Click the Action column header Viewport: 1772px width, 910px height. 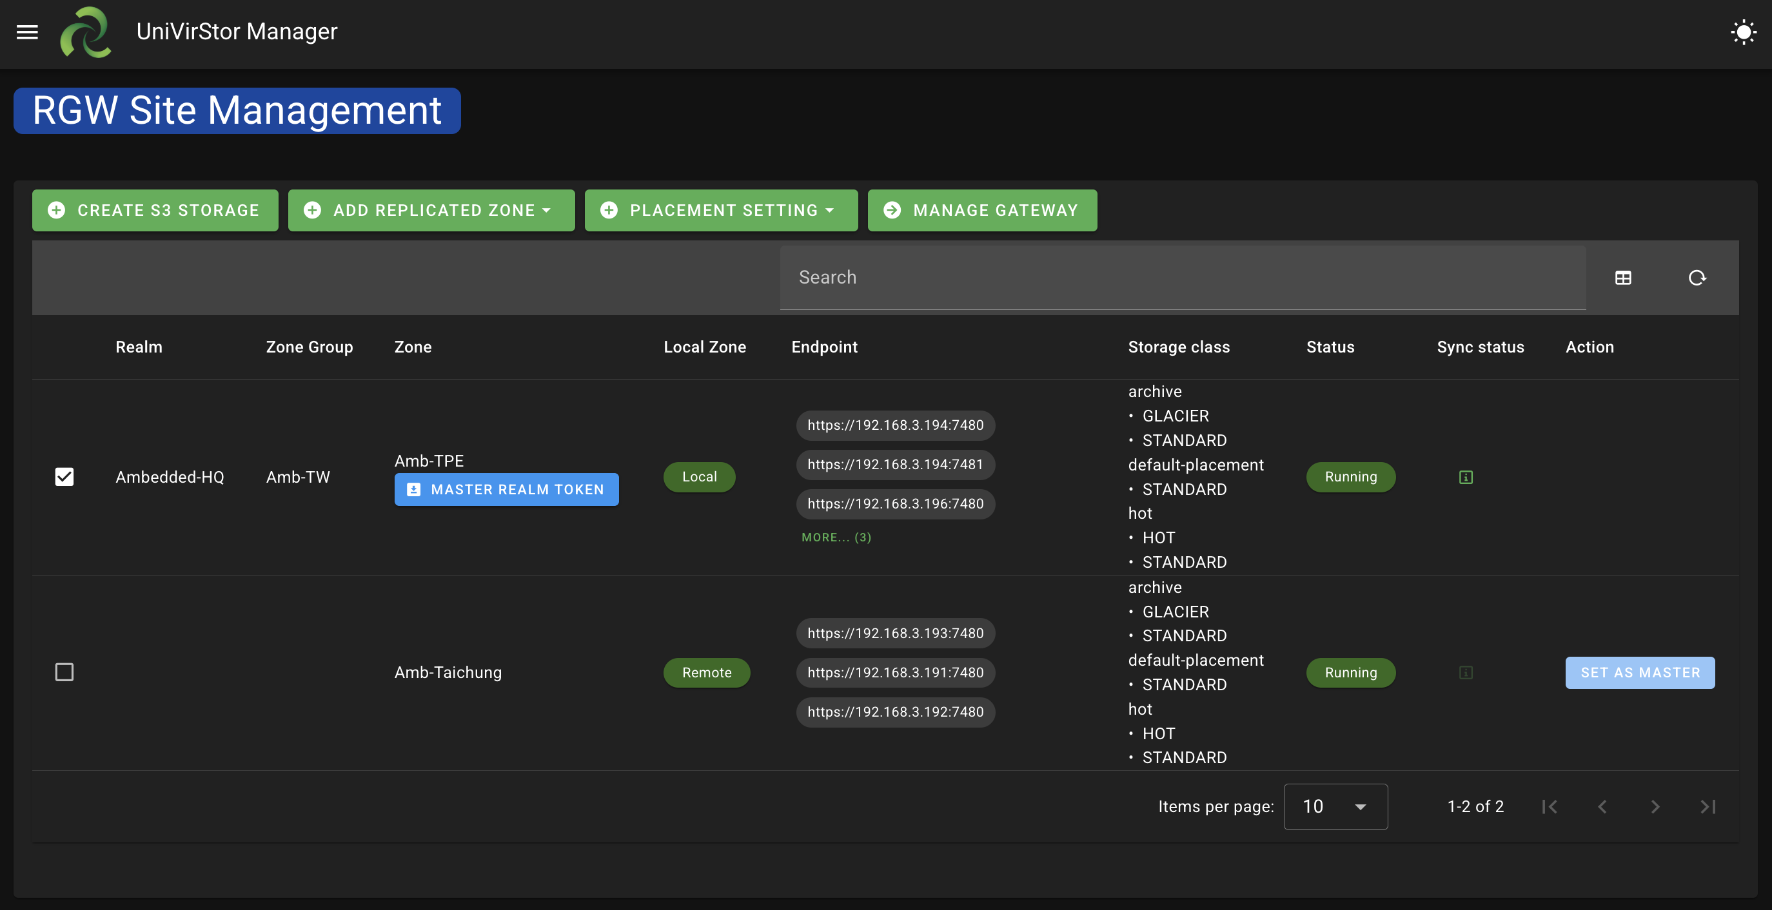(x=1589, y=347)
